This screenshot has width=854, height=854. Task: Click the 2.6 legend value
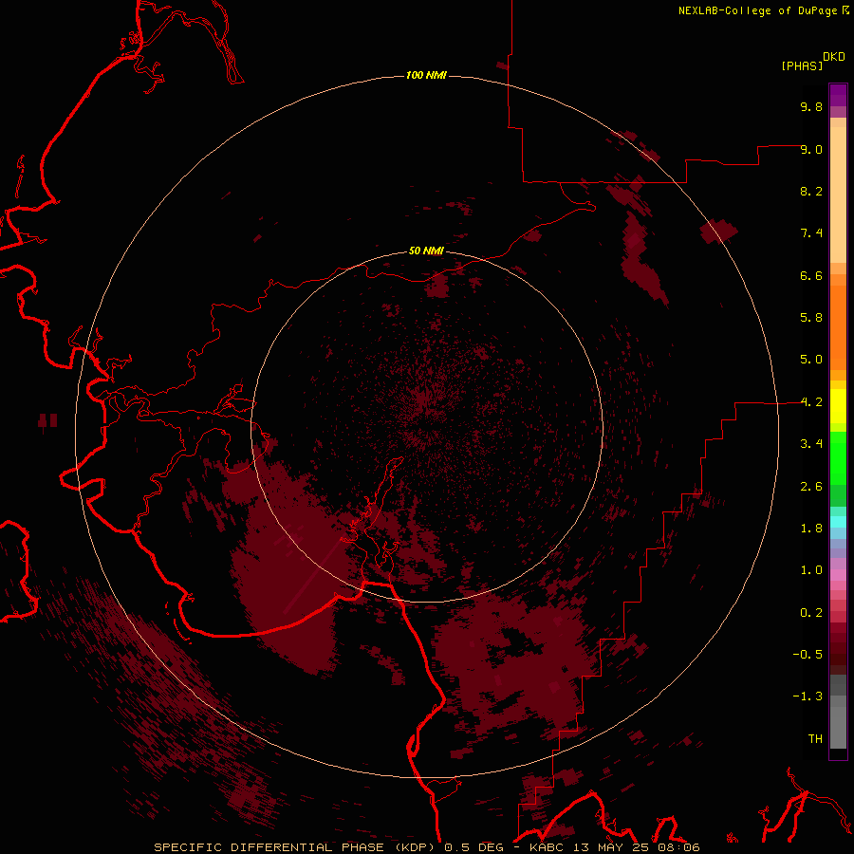click(811, 487)
